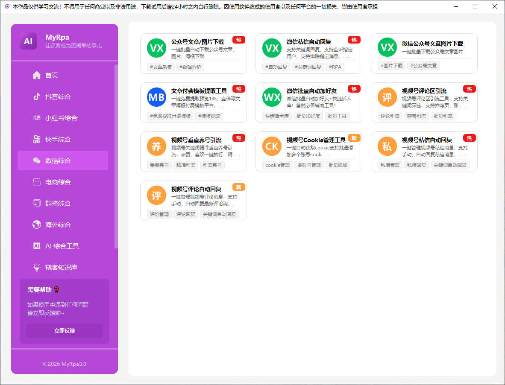Click the 新 badge on 视频号Cookie管理工具
The width and height of the screenshot is (505, 385).
[x=354, y=138]
